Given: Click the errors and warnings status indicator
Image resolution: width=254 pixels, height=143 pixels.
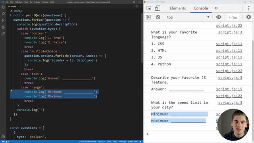Looking at the screenshot, I should [x=5, y=141].
